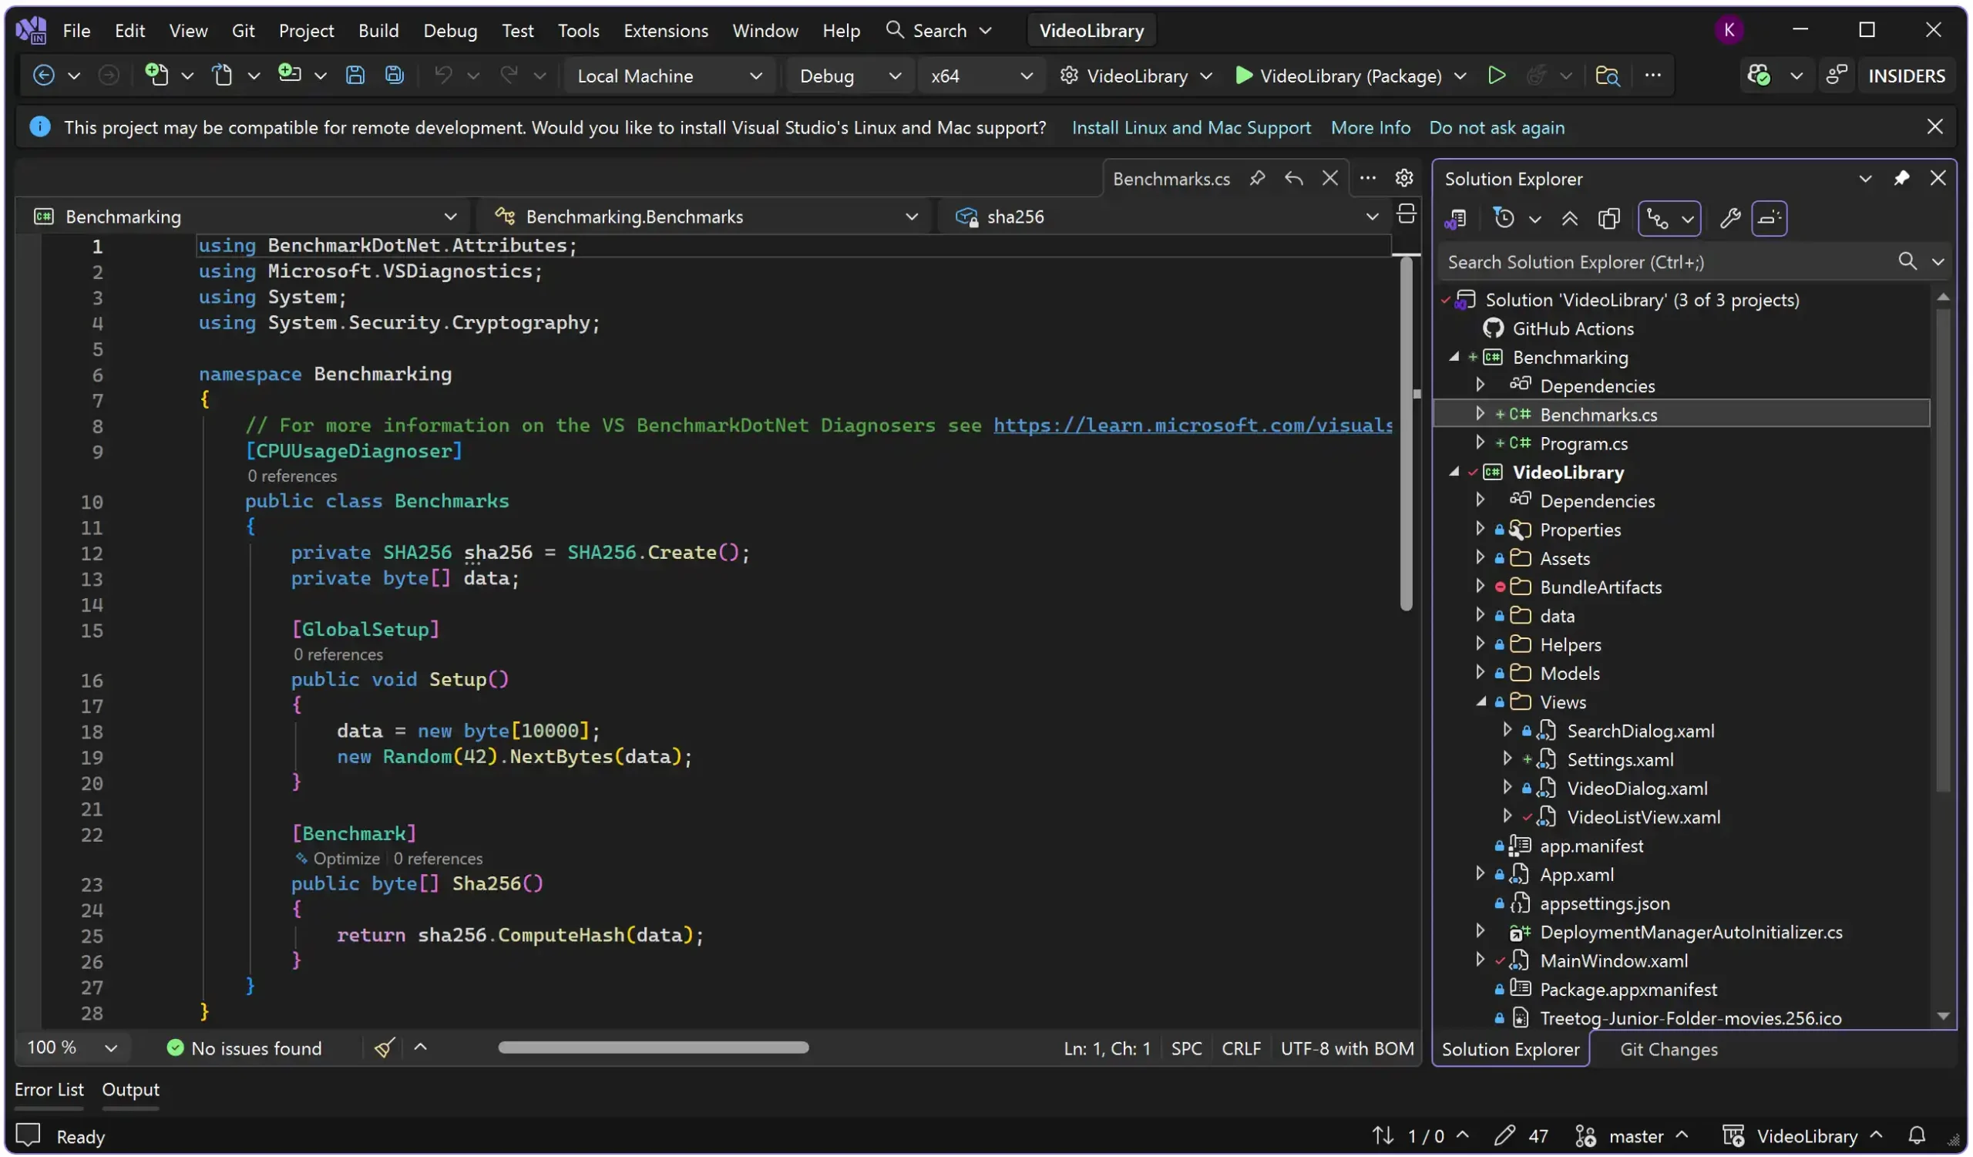Click Install Linux and Mac Support link

1191,127
